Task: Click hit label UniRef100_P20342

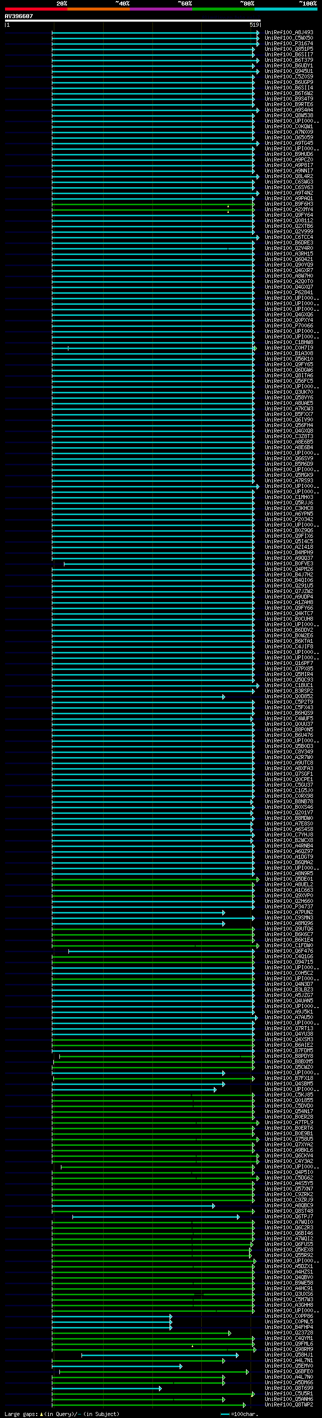Action: tap(289, 520)
